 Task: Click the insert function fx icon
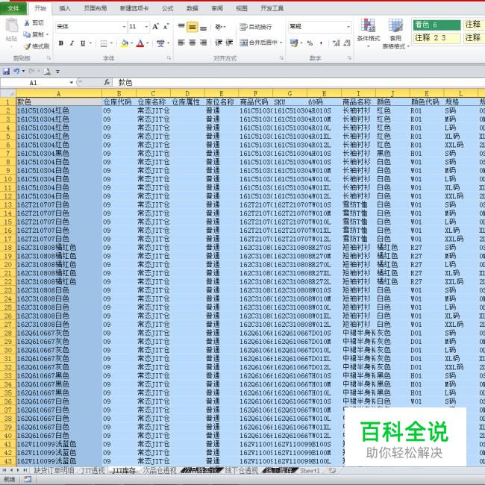(x=107, y=82)
